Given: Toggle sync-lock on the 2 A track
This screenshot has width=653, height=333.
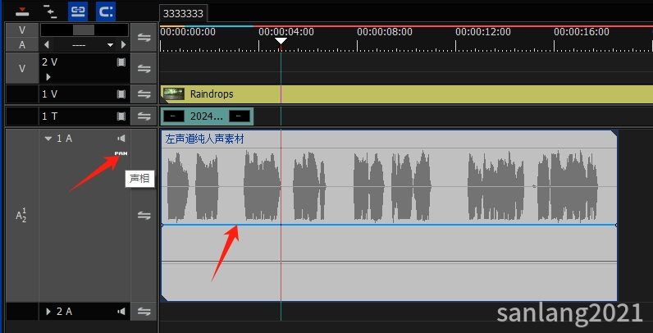Looking at the screenshot, I should (x=144, y=312).
